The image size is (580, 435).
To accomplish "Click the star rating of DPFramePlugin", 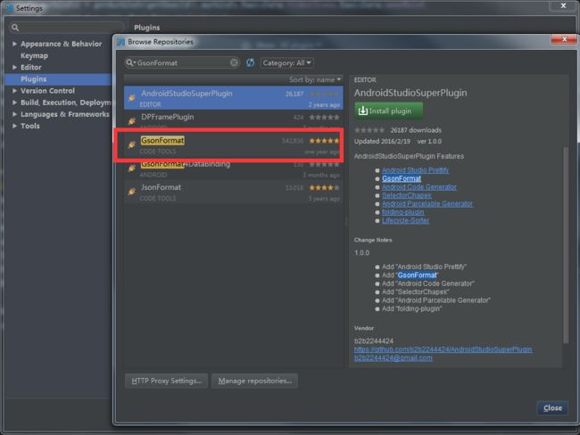I will 324,117.
